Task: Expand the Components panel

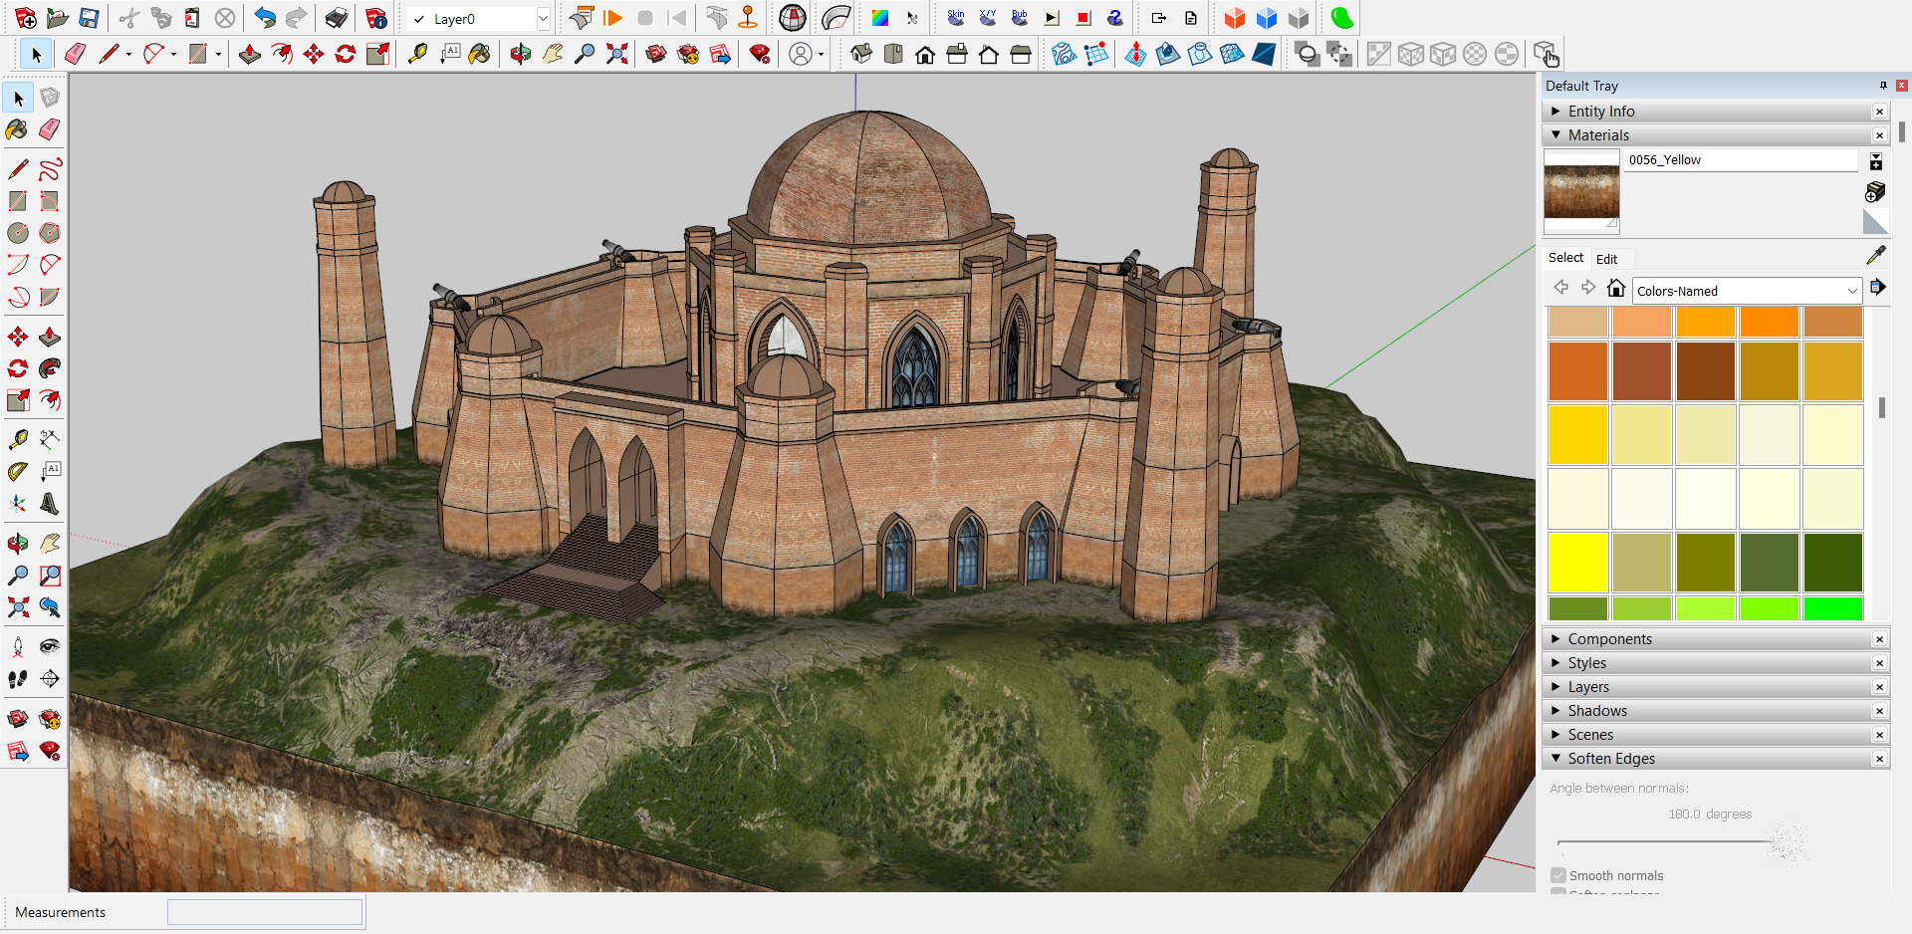Action: (1555, 639)
